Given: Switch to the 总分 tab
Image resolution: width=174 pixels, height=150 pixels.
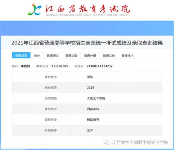Looking at the screenshot, I should 37,55.
